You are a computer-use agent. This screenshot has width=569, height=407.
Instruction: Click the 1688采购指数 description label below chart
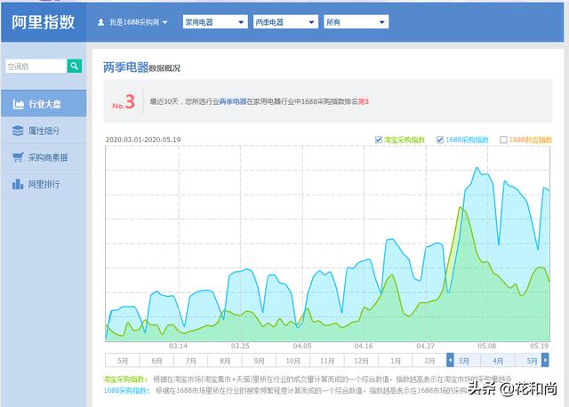point(127,390)
